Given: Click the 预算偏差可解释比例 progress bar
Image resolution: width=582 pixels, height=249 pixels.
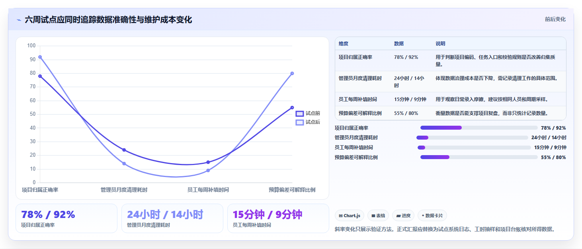Looking at the screenshot, I should [479, 158].
